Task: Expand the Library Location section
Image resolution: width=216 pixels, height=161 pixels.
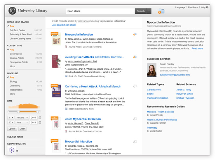Action: click(x=17, y=144)
